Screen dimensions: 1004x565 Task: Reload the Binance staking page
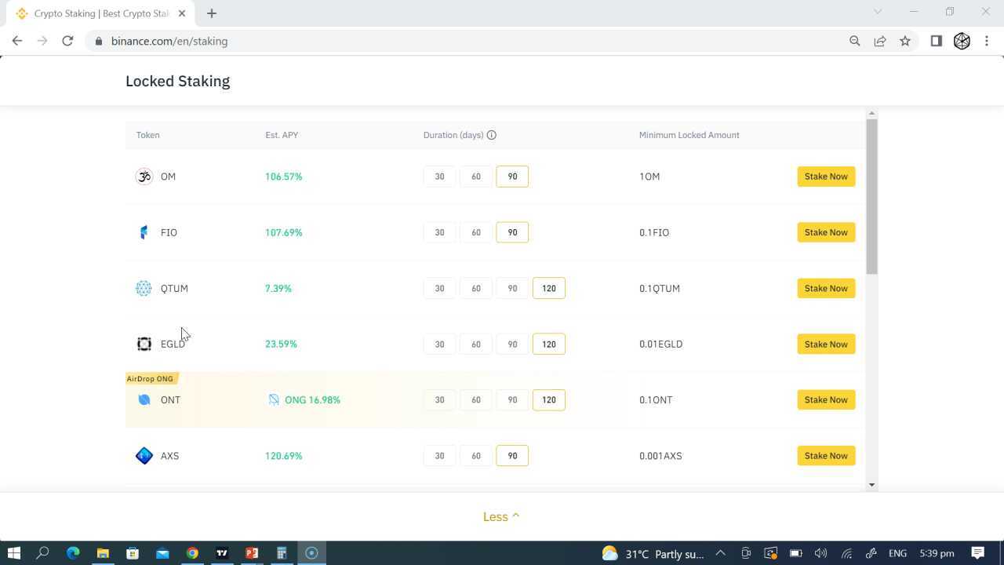tap(67, 41)
